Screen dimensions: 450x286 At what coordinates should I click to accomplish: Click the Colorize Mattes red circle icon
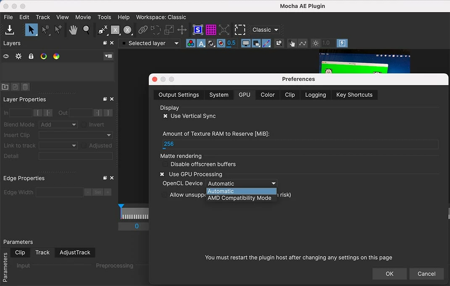(x=221, y=43)
